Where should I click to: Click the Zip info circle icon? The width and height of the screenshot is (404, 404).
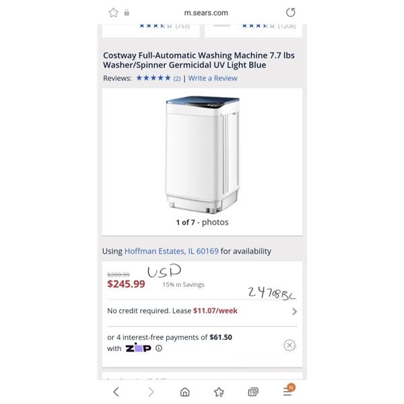(x=159, y=348)
